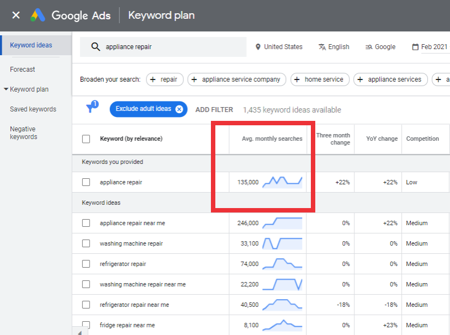The height and width of the screenshot is (335, 450).
Task: Go to Forecast in the sidebar
Action: tap(23, 70)
